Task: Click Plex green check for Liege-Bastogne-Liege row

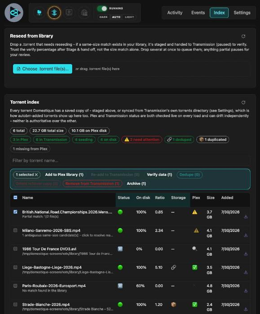Action: 195,267
